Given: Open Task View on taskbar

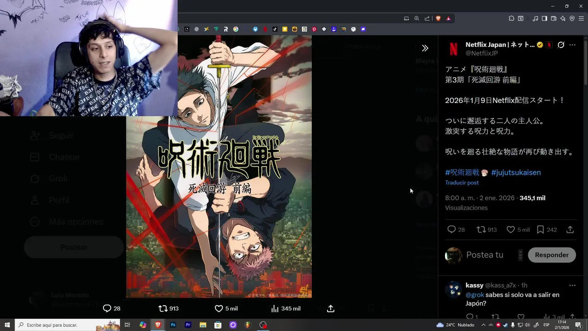Looking at the screenshot, I should pos(128,325).
